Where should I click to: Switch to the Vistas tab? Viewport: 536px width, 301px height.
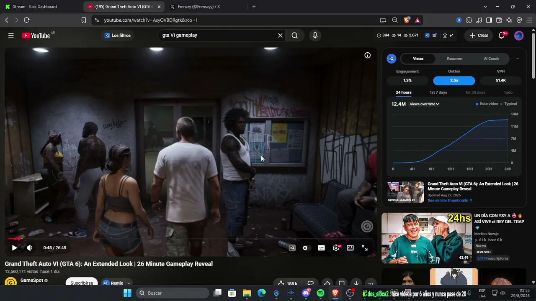click(418, 59)
